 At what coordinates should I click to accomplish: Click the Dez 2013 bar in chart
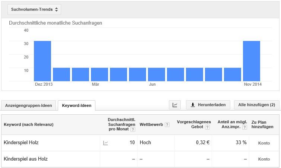(x=42, y=61)
